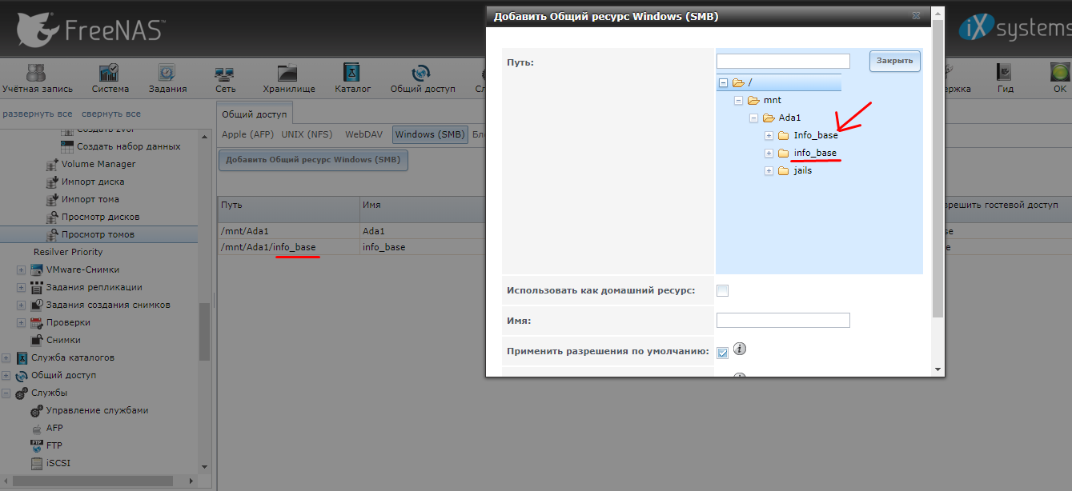Open the Account (Учётная запись) toolbar icon
The height and width of the screenshot is (491, 1072).
(37, 72)
